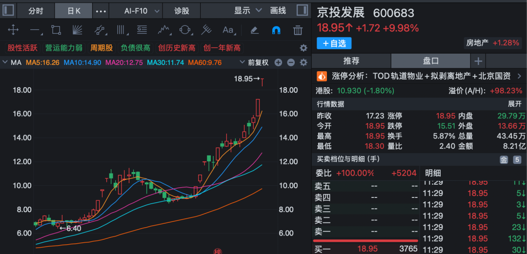
Task: Collapse the MA indicator chevron
Action: tap(5, 62)
